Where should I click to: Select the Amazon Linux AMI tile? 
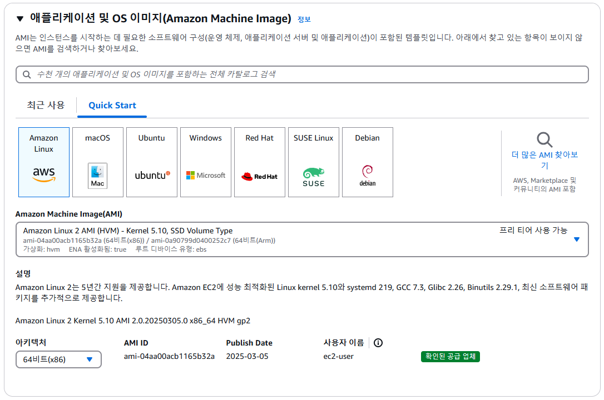click(44, 162)
